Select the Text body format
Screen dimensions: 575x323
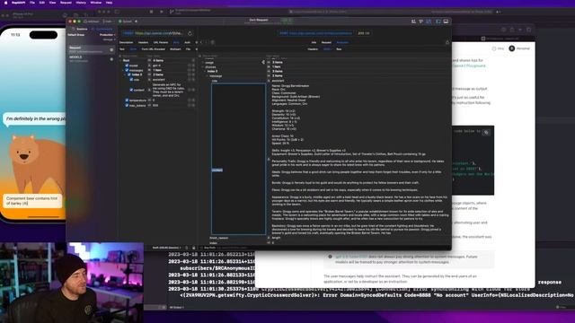coord(122,49)
